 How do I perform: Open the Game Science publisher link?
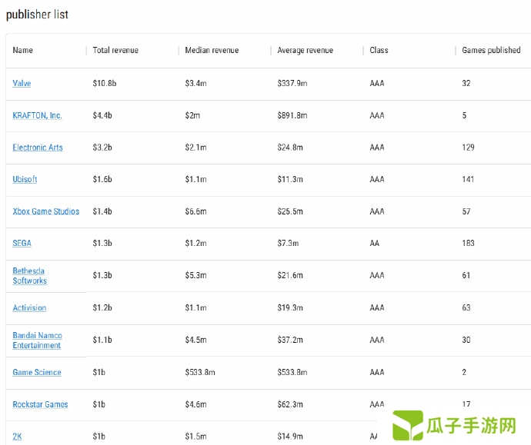pyautogui.click(x=37, y=372)
